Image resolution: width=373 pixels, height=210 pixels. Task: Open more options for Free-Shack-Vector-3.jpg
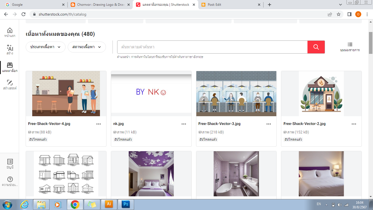[x=269, y=124]
